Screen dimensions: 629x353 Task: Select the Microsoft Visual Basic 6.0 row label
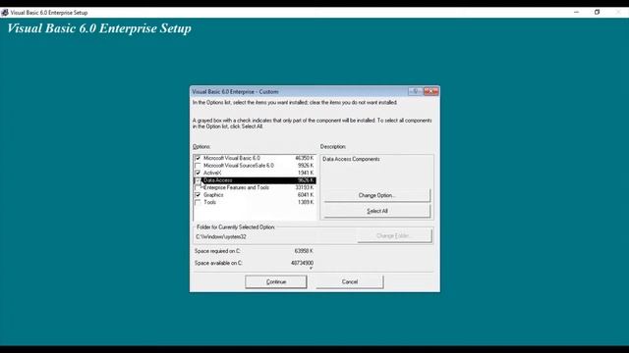point(232,158)
